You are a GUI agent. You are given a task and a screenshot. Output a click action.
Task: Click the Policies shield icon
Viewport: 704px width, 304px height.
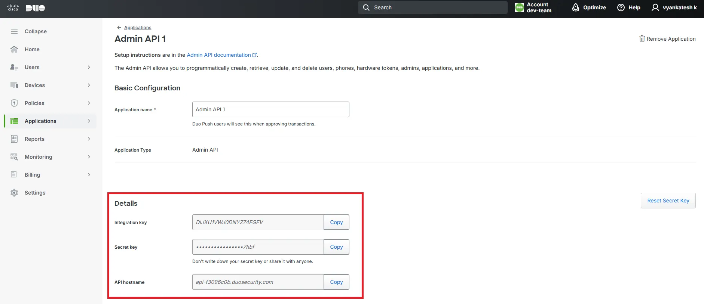(14, 103)
